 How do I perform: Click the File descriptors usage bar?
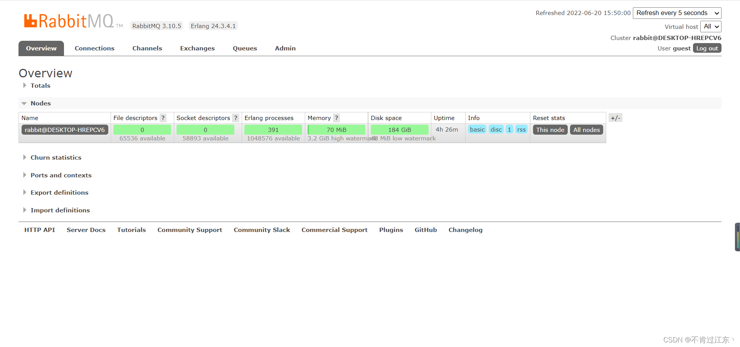[x=142, y=130]
